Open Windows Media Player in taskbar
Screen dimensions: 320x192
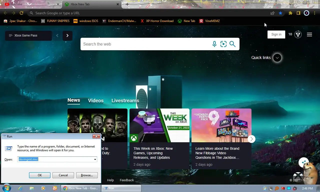point(43,188)
